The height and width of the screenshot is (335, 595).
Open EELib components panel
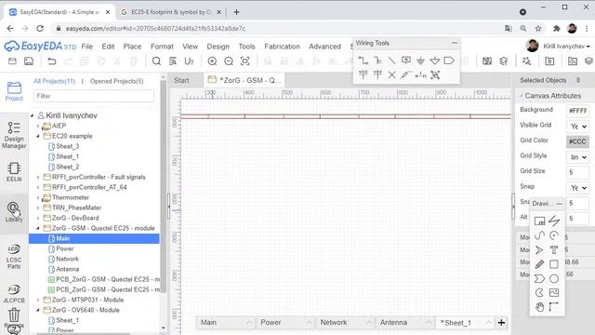coord(14,171)
